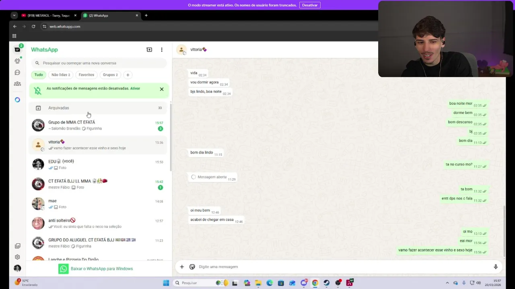Select the Favoritos filter chip

coord(86,75)
